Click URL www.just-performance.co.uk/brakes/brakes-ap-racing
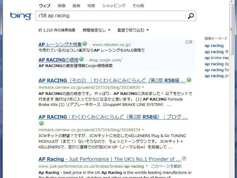The width and height of the screenshot is (237, 178). point(91,166)
